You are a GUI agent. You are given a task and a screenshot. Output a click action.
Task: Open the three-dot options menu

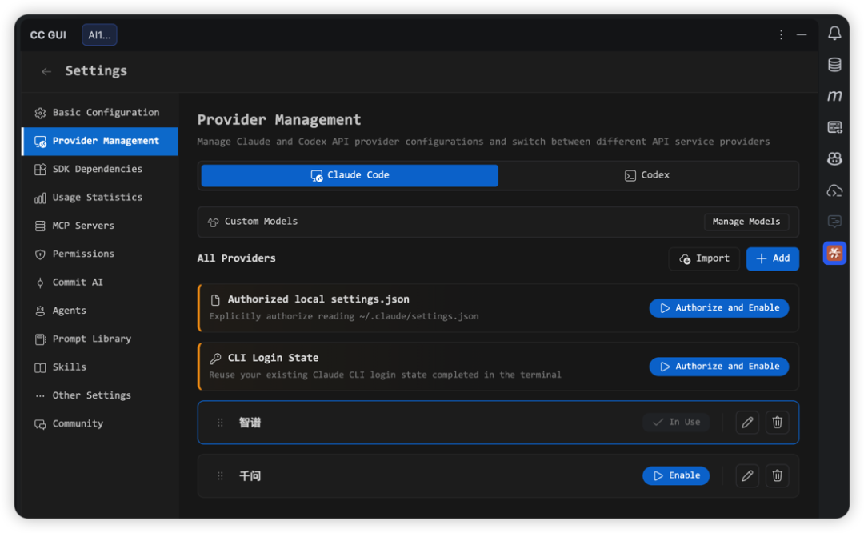(x=781, y=34)
